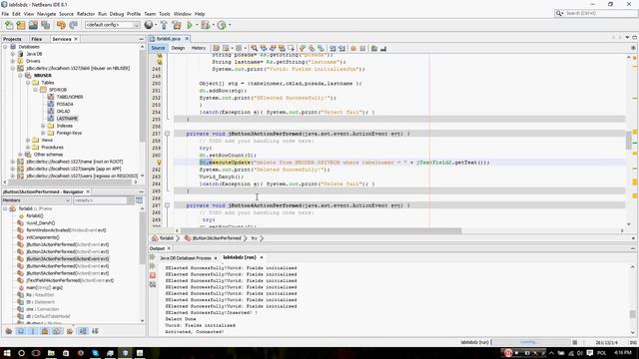This screenshot has height=359, width=639.
Task: Toggle Show Fields filter in Navigator
Action: (x=21, y=331)
